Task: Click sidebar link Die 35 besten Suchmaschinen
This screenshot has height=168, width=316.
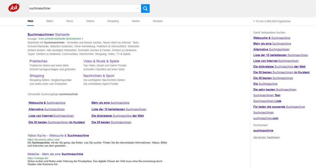Action: click(273, 78)
